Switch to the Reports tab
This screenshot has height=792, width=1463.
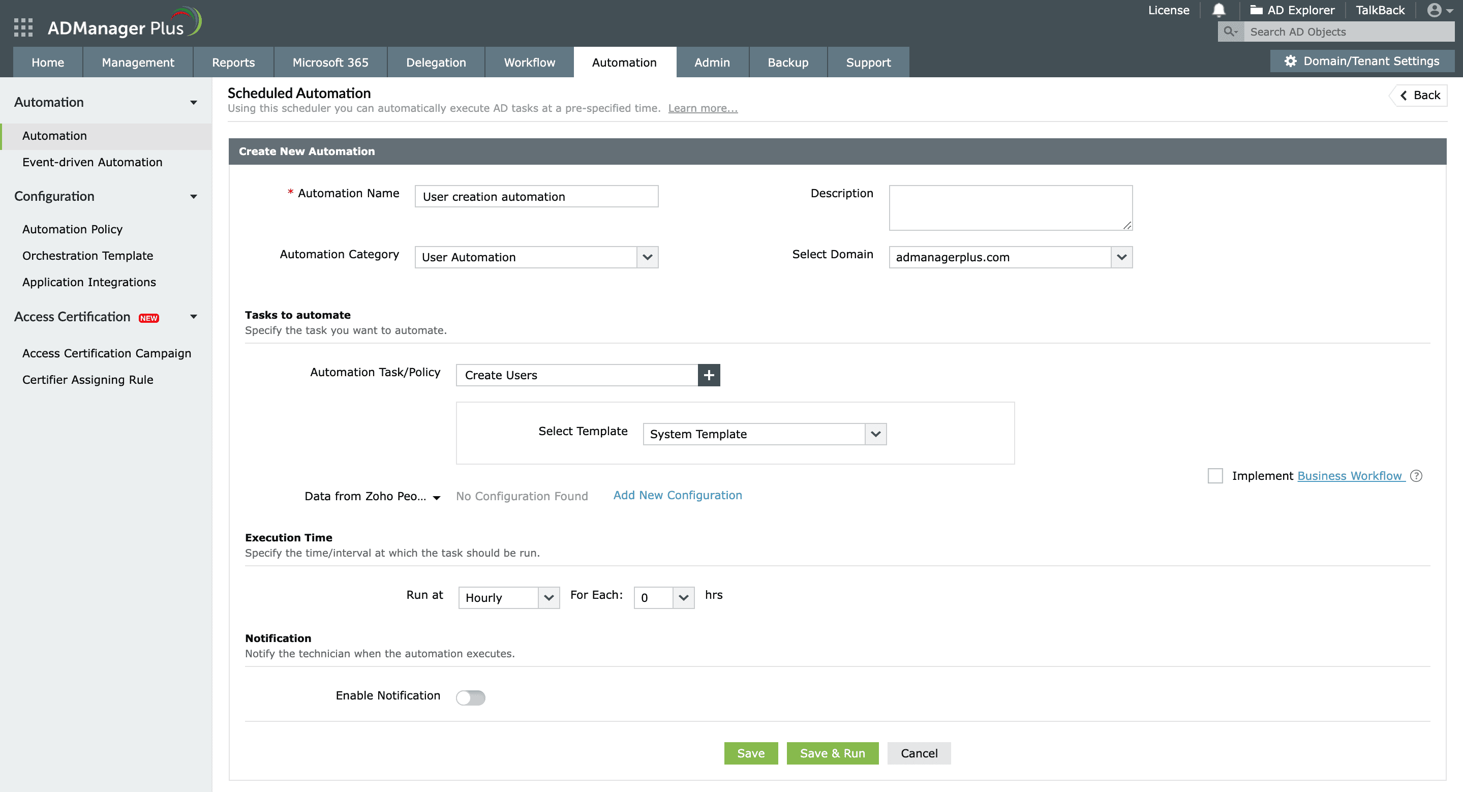(232, 62)
